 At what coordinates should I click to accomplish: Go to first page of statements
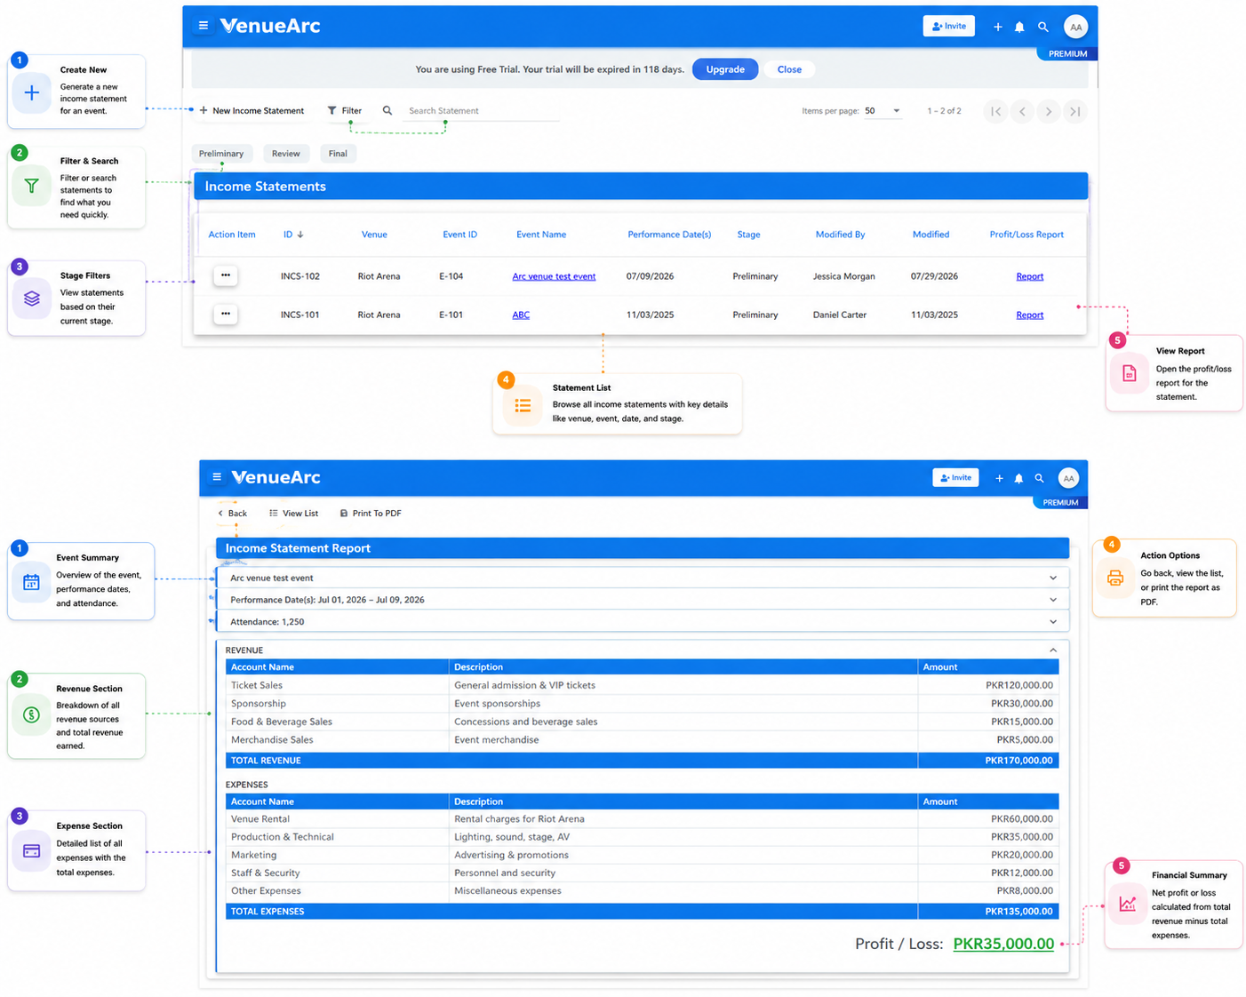[x=995, y=111]
